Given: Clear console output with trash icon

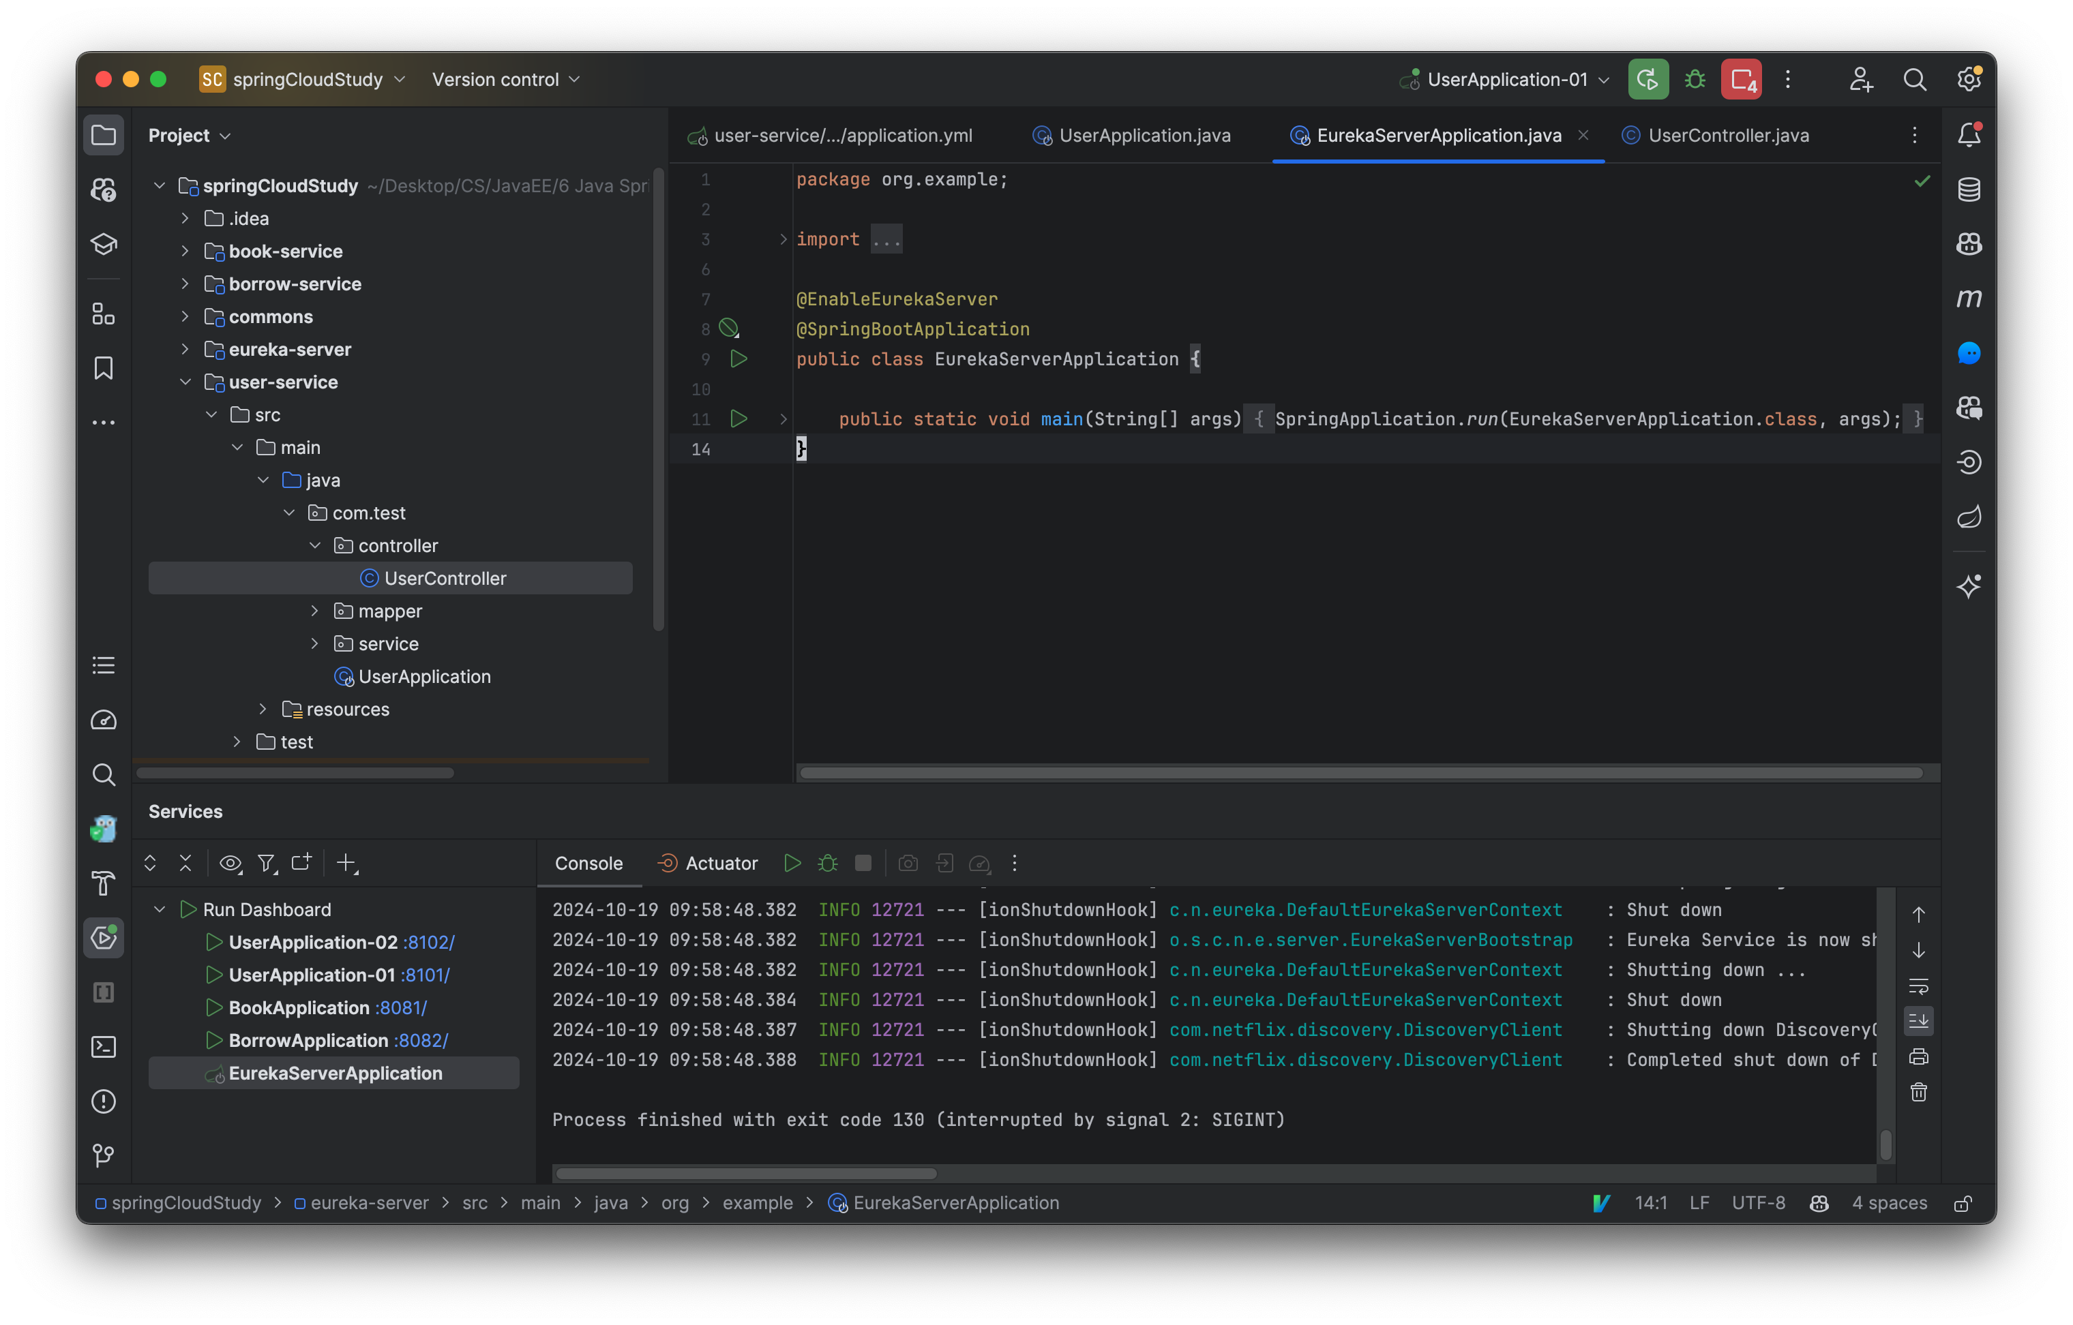Looking at the screenshot, I should tap(1919, 1093).
